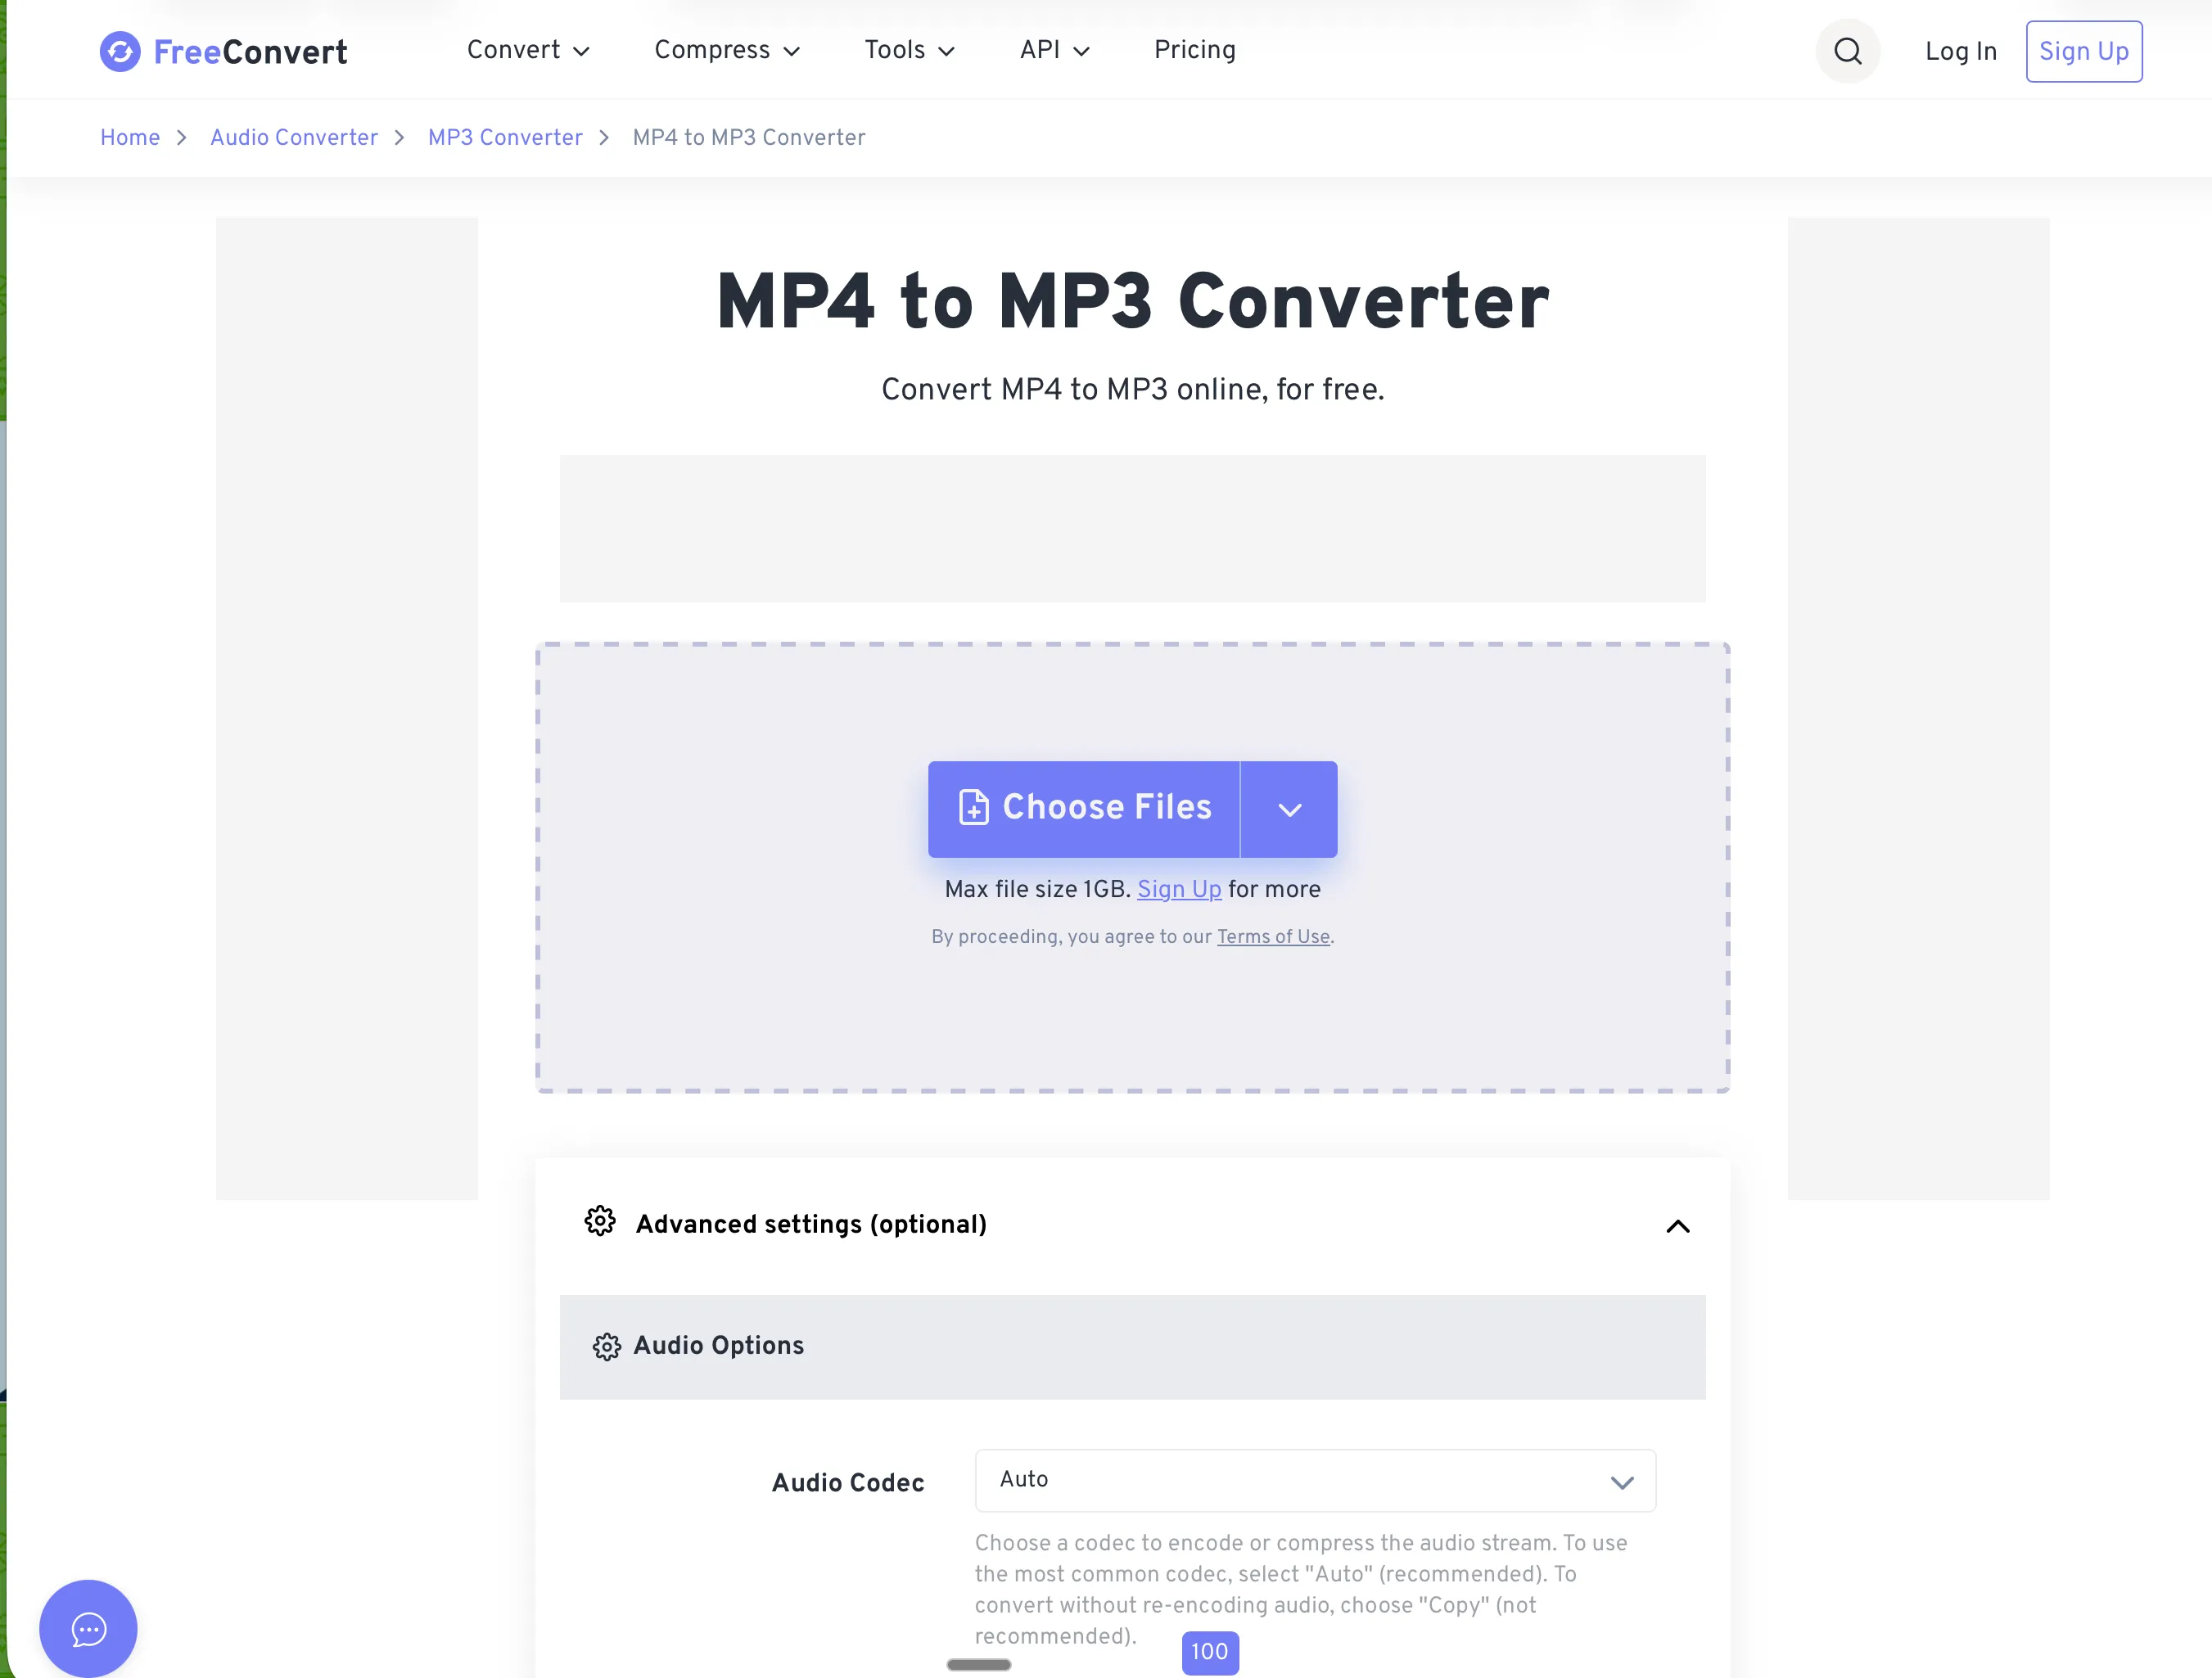Viewport: 2212px width, 1678px height.
Task: Click the Home breadcrumb arrow separator
Action: coord(182,138)
